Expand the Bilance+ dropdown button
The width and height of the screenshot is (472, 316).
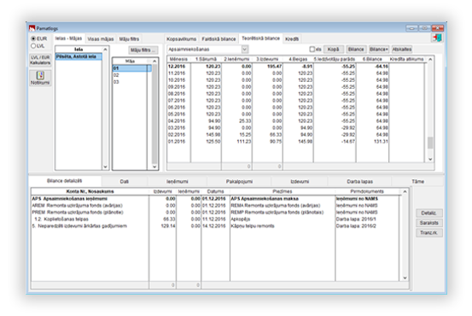click(379, 49)
